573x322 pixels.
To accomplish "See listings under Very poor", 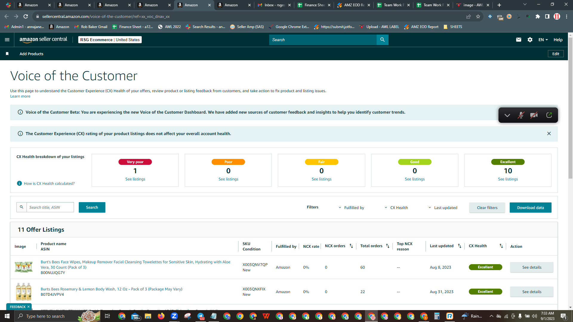I will tap(135, 179).
